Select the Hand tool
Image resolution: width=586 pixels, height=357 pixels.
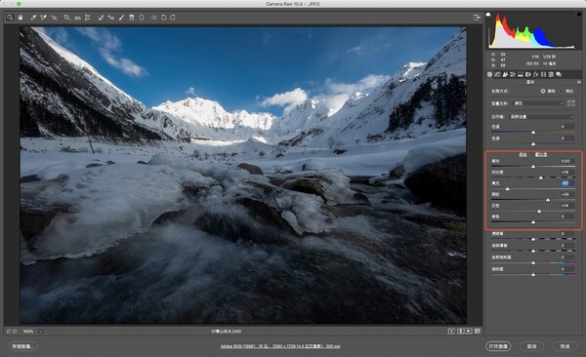(x=20, y=18)
